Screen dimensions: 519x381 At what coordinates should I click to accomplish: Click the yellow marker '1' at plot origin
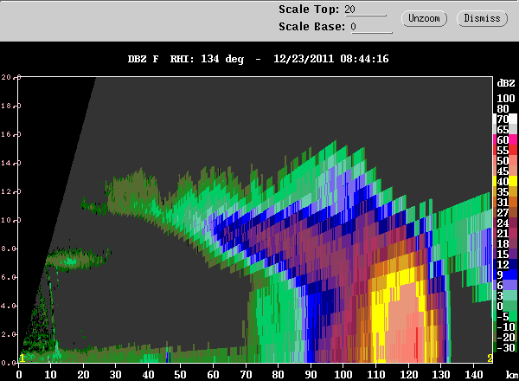point(22,358)
